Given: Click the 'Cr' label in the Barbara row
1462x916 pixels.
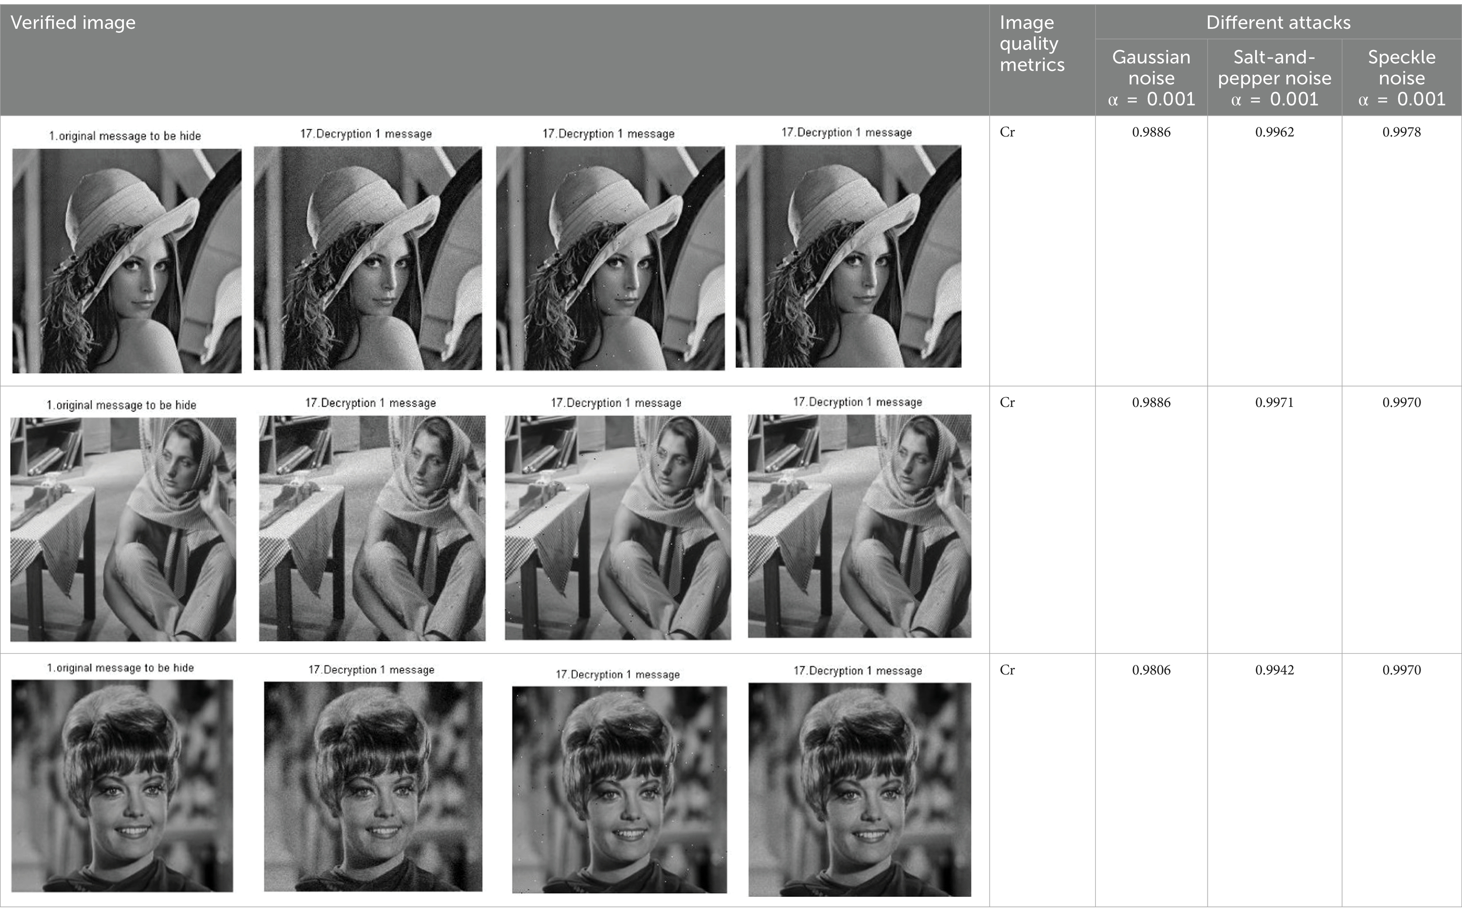Looking at the screenshot, I should tap(1007, 402).
